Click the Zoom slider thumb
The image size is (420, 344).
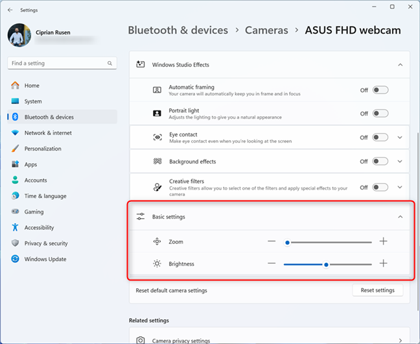(x=287, y=243)
